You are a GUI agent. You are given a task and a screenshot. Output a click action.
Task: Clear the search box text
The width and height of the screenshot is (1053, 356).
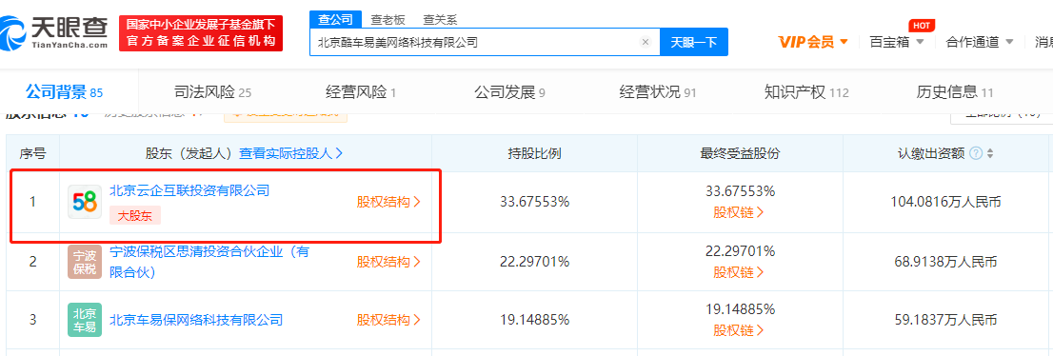(646, 42)
